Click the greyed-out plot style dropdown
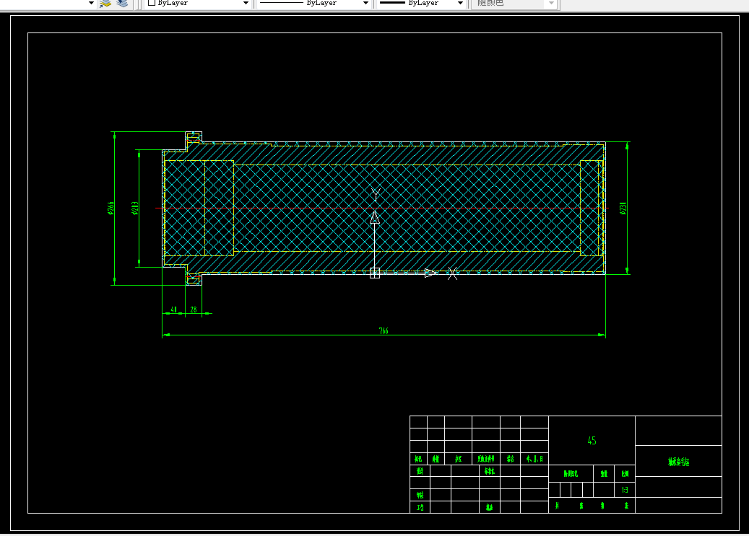The image size is (749, 536). coord(514,4)
